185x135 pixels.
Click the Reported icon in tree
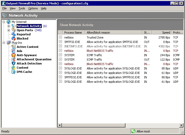(x=14, y=34)
